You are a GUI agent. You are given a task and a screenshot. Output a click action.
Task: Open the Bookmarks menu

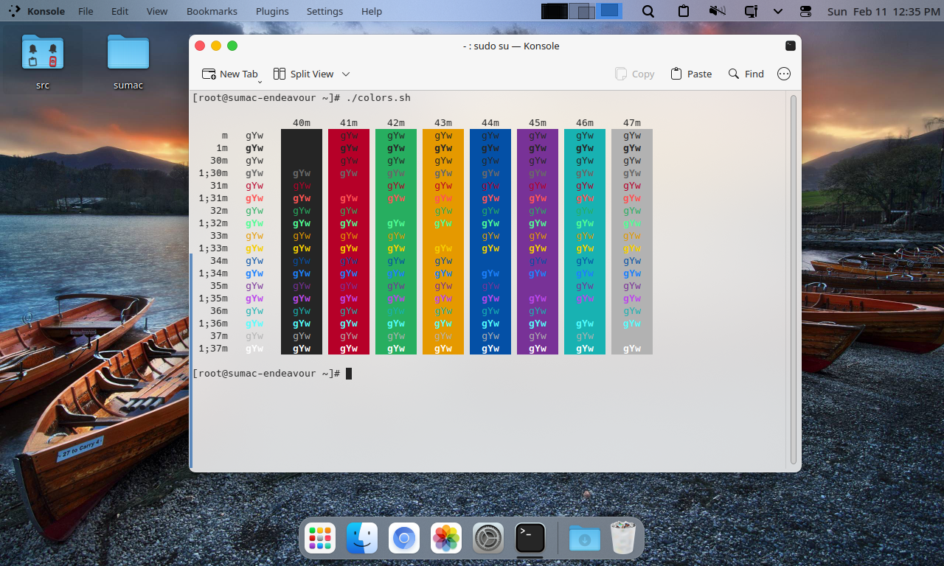pos(212,11)
